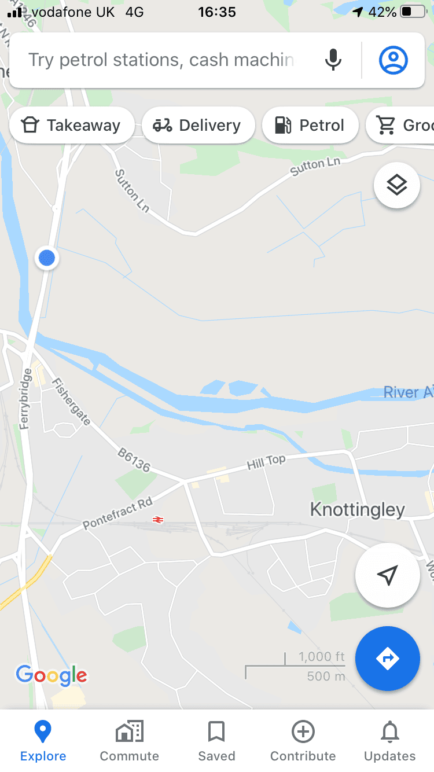Tap the railway station icon on map

click(157, 520)
